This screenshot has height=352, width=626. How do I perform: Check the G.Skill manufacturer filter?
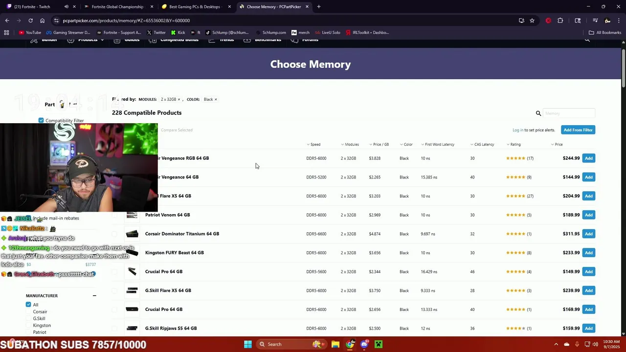point(28,318)
